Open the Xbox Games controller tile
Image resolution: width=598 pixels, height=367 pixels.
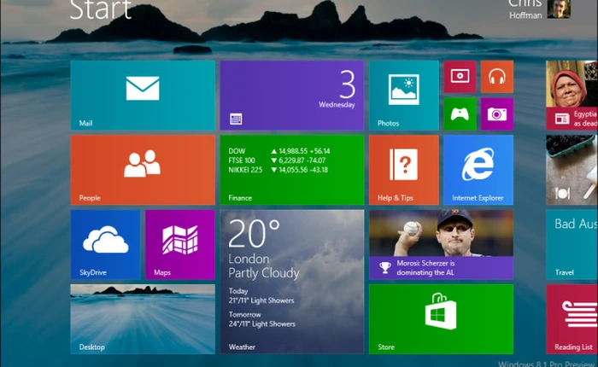[460, 114]
